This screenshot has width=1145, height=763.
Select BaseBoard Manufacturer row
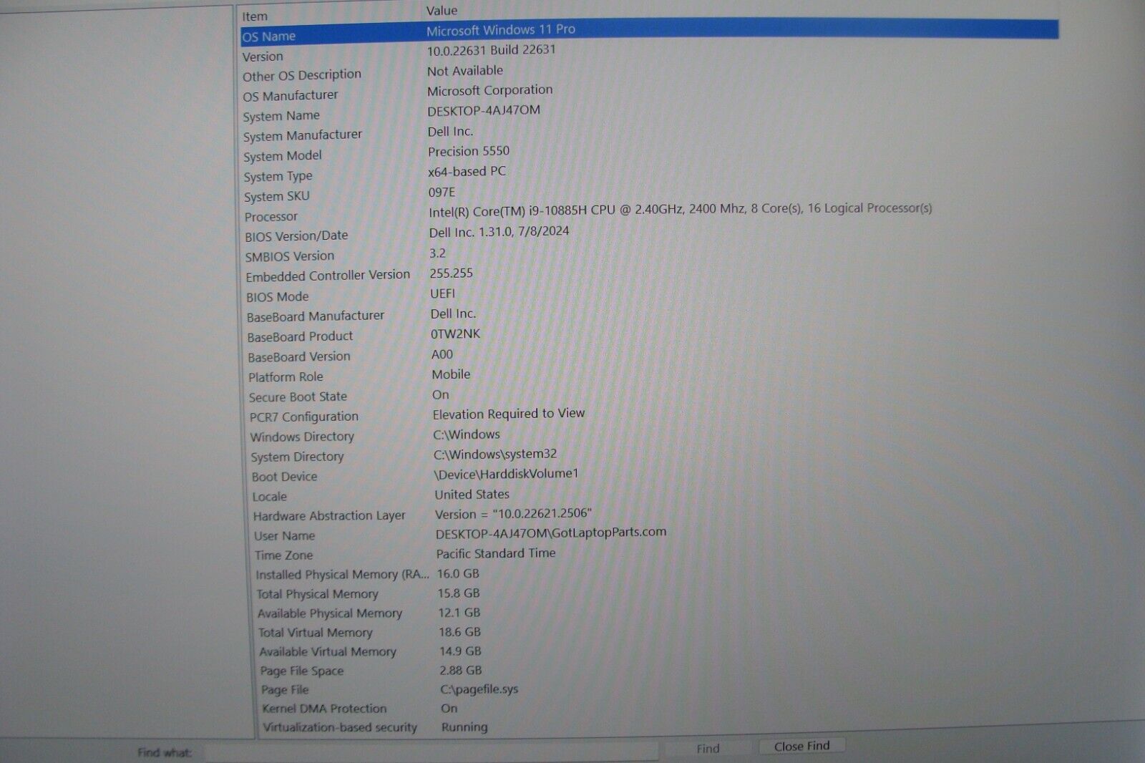pos(315,316)
